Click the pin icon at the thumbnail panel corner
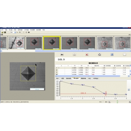Viewport: 131px width, 131px height. point(129,35)
